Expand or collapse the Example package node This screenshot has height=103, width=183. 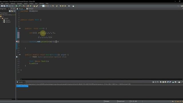click(x=1, y=18)
